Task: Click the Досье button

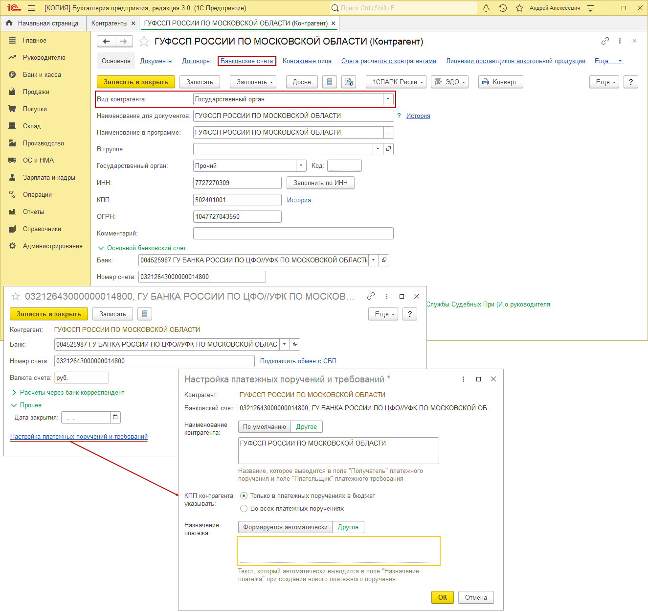Action: pos(302,82)
